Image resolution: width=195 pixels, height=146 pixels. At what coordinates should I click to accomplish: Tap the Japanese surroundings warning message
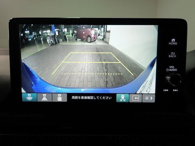tap(91, 98)
